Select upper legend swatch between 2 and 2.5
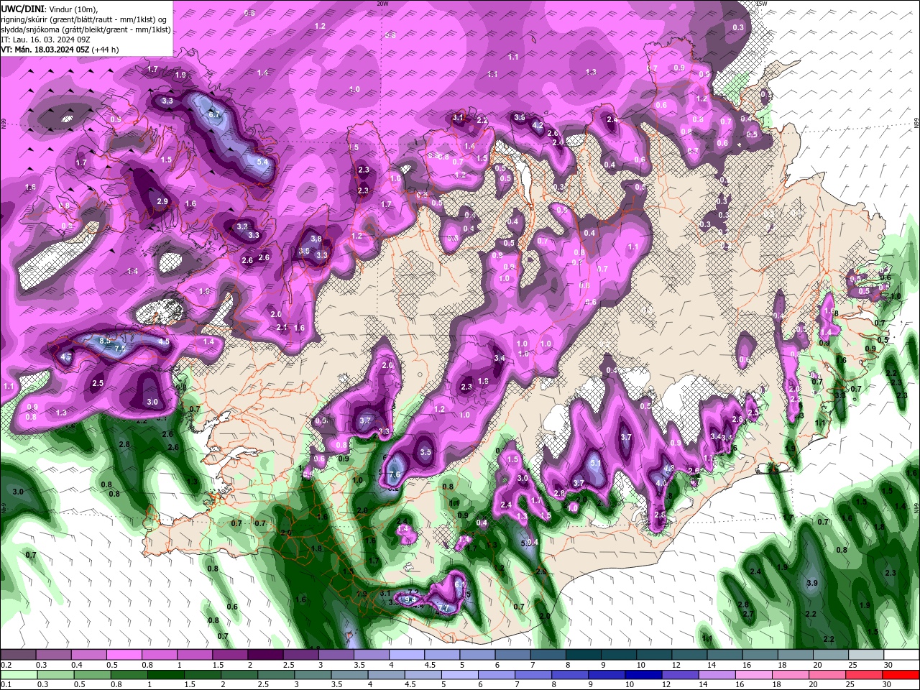This screenshot has width=920, height=690. point(265,655)
